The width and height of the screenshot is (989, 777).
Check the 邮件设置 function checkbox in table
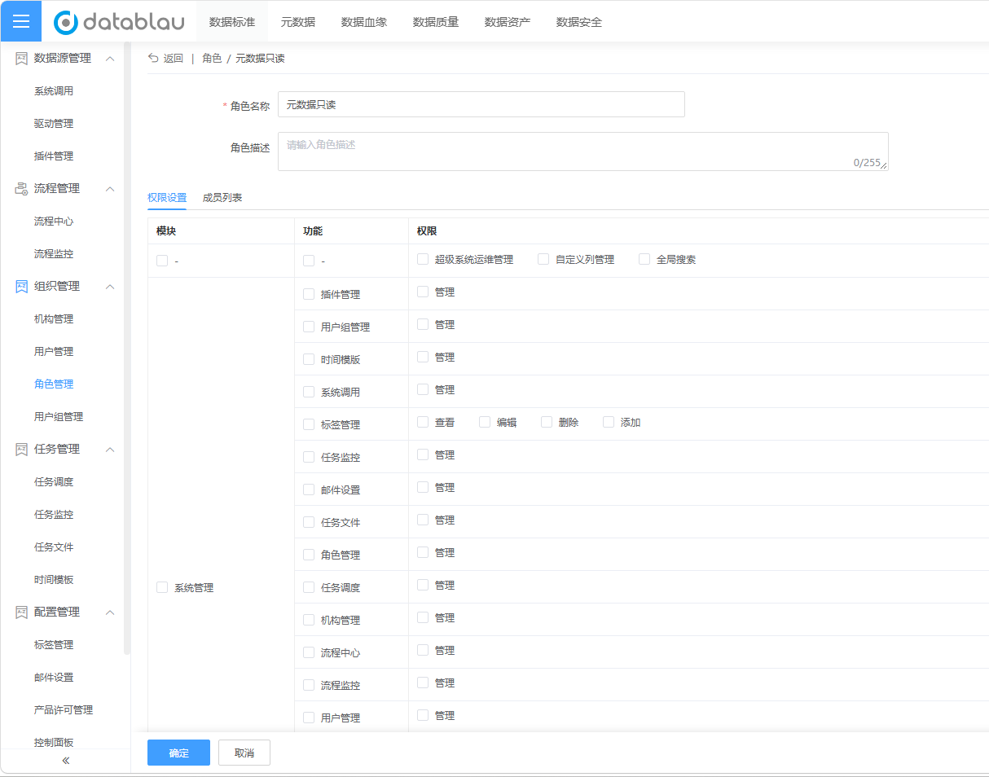pyautogui.click(x=309, y=489)
